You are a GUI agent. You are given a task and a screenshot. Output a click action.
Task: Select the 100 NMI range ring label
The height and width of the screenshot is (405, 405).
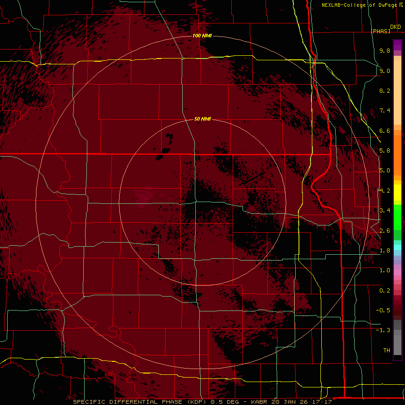point(202,36)
